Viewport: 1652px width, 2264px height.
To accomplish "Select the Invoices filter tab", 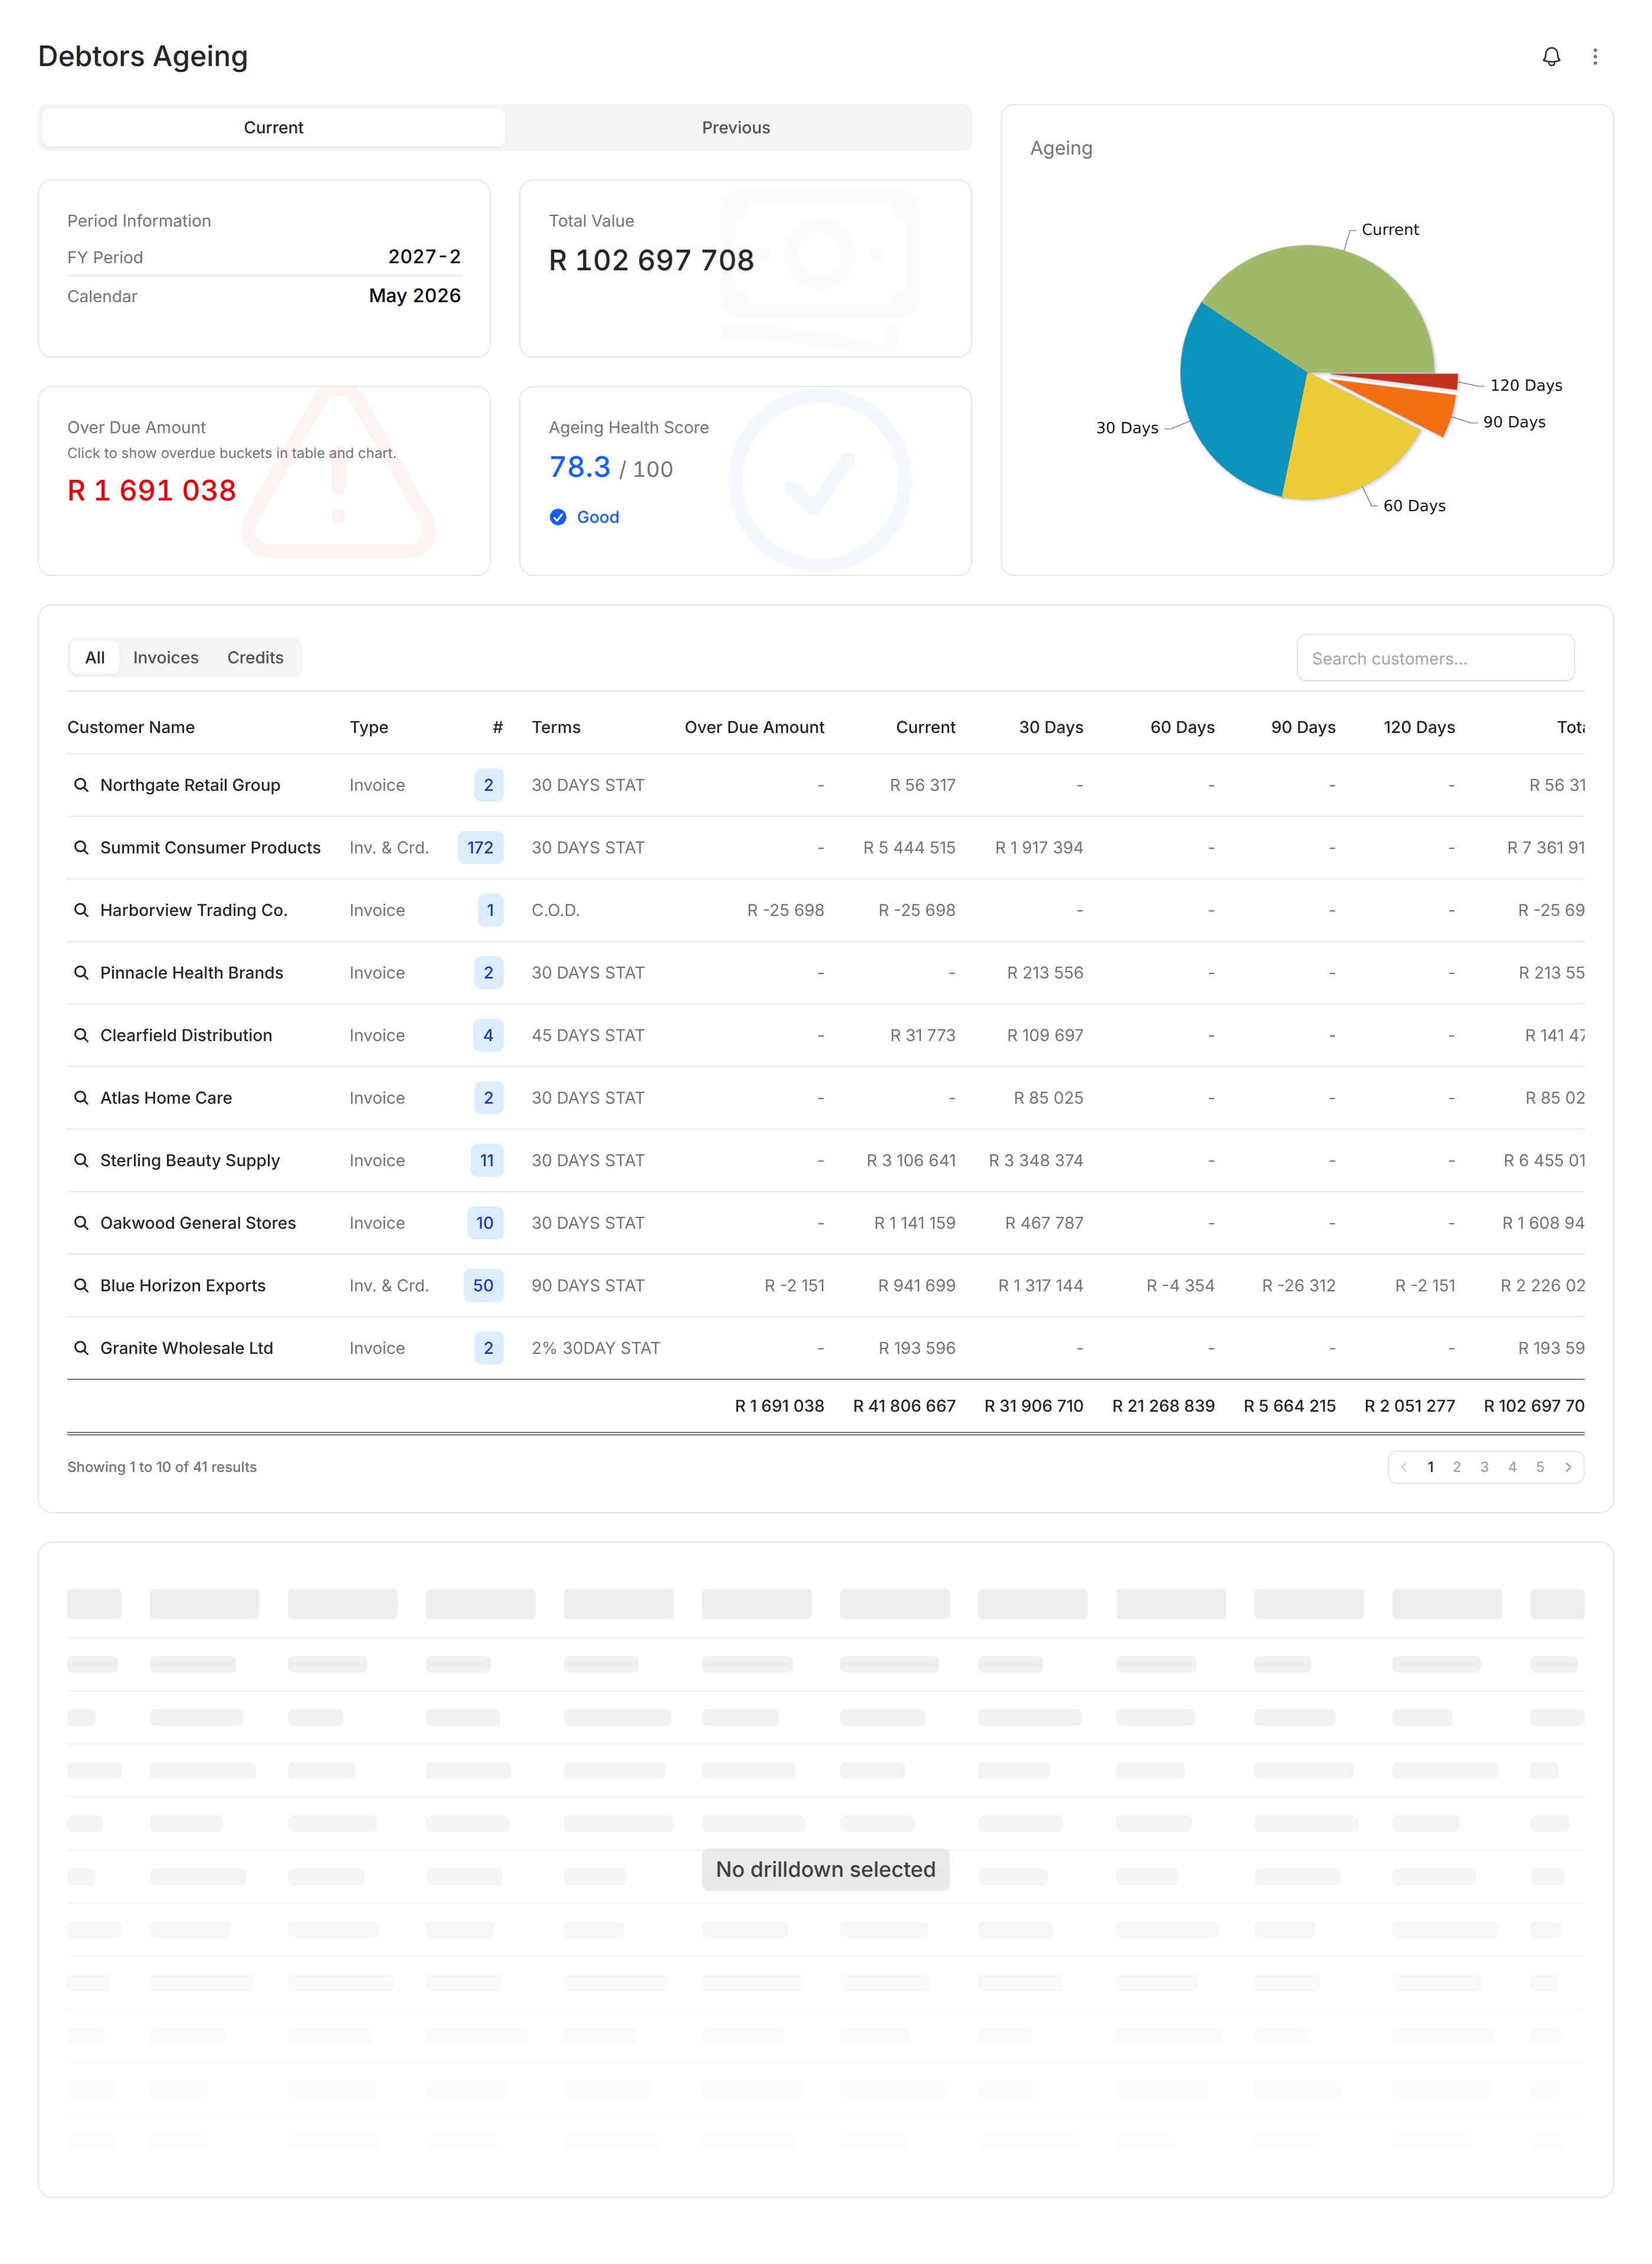I will pos(166,657).
